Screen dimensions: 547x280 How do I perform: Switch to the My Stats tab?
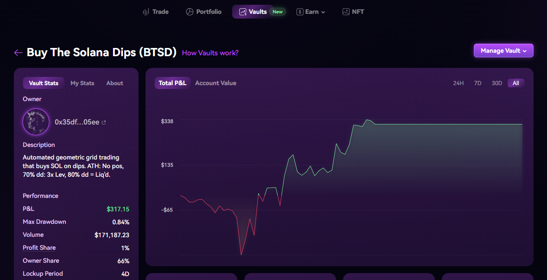tap(82, 83)
